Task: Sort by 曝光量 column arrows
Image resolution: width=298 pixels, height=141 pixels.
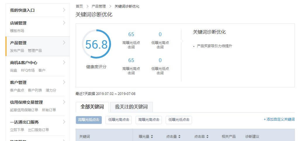Action: [152, 136]
